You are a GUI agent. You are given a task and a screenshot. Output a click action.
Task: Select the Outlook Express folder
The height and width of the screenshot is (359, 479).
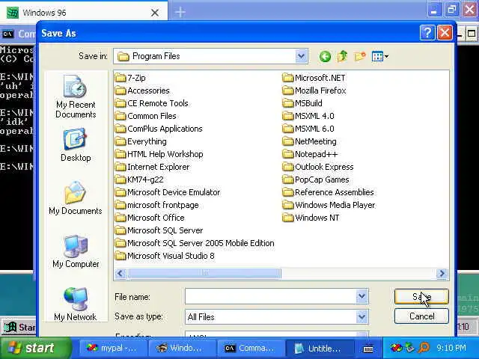(318, 167)
